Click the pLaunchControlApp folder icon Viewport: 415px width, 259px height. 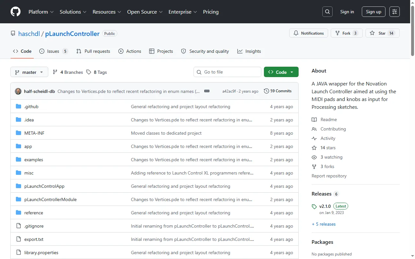click(x=18, y=186)
